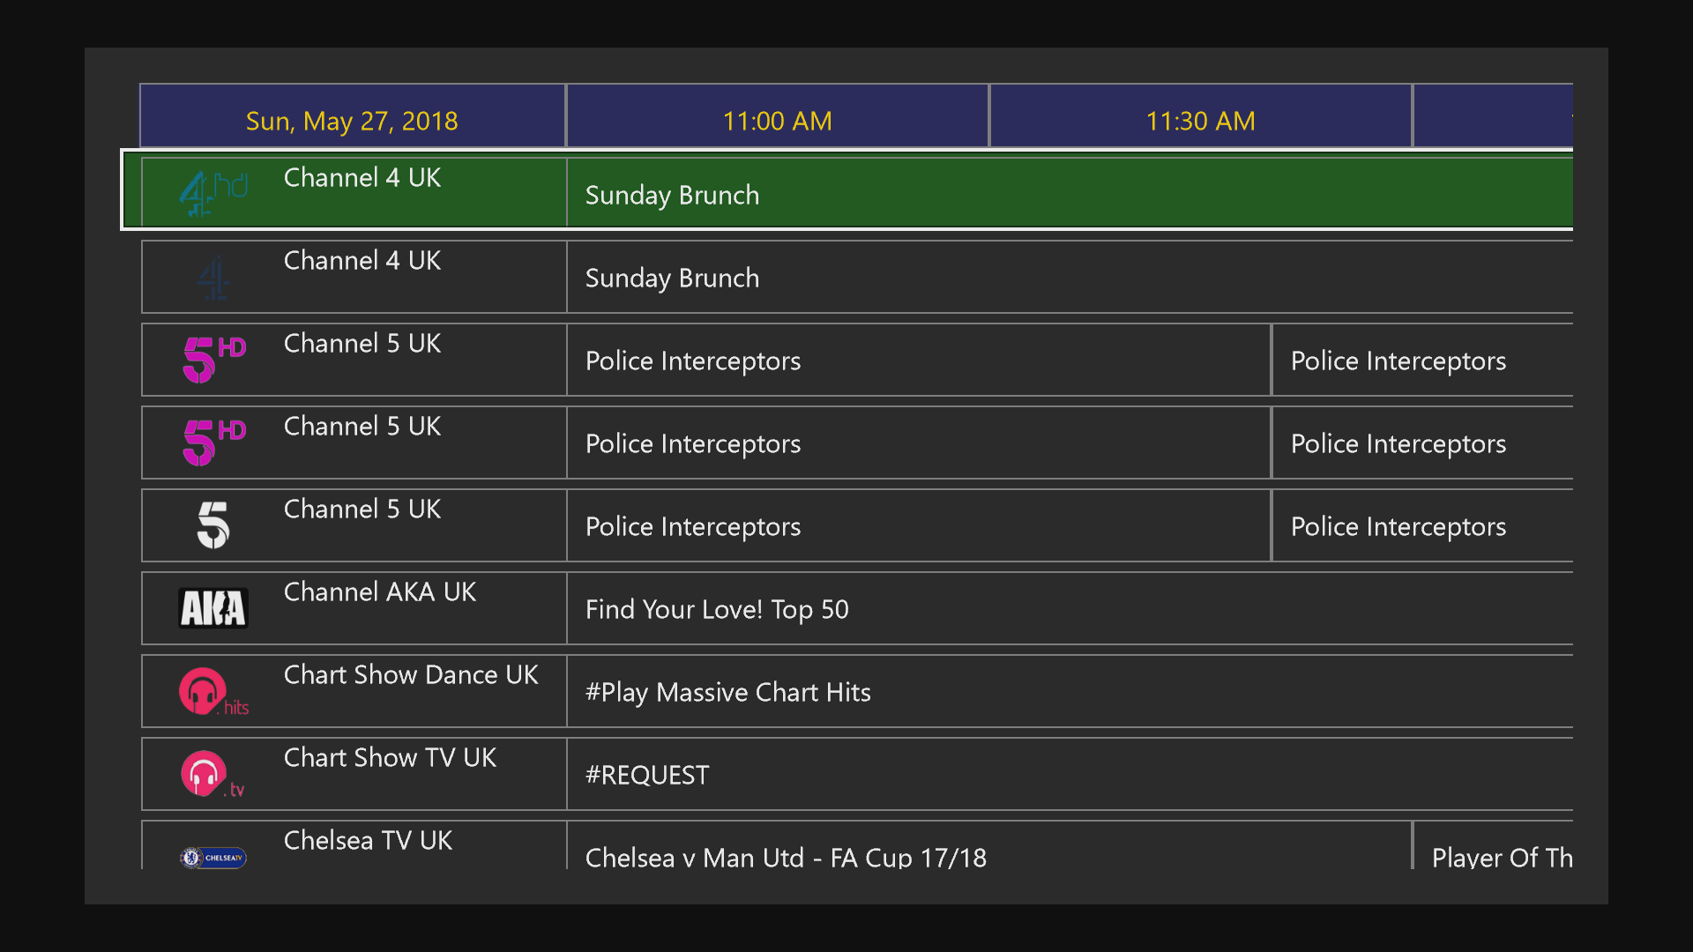Viewport: 1693px width, 952px height.
Task: Select the partially visible Player Of Th program
Action: [1501, 853]
